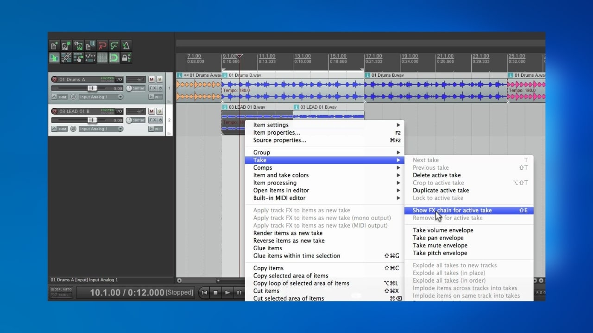The width and height of the screenshot is (593, 333).
Task: Toggle record monitoring on 03 LEAD 01 B
Action: tap(151, 129)
